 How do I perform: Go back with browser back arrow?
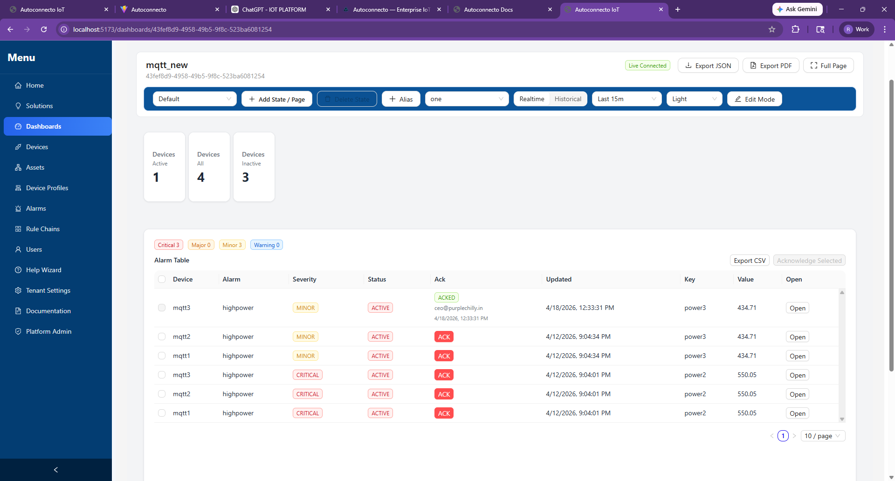click(10, 29)
